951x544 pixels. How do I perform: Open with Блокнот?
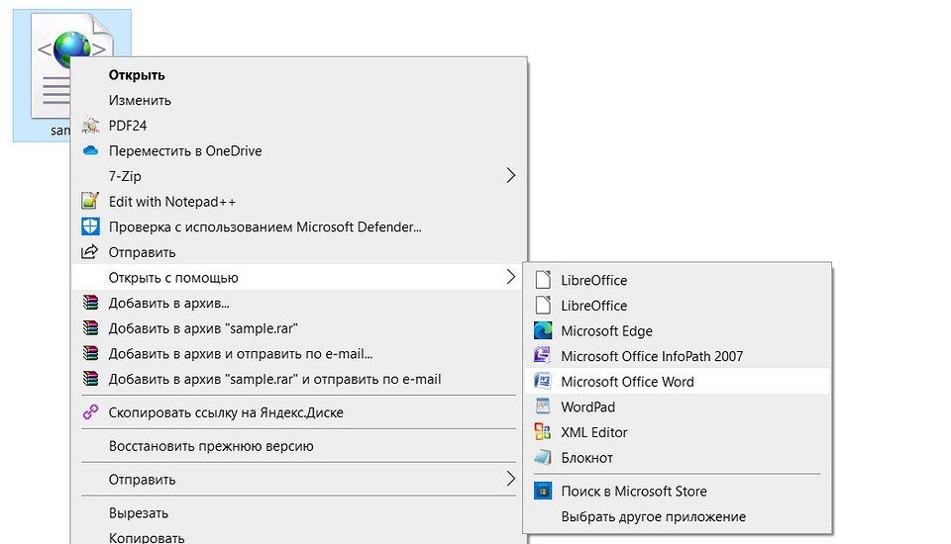click(677, 458)
